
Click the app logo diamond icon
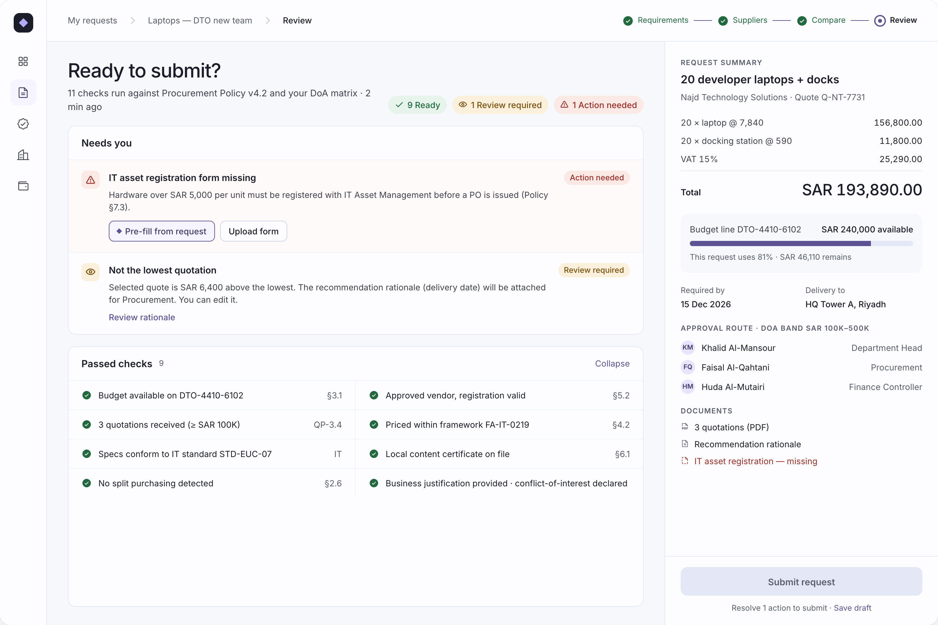(23, 23)
